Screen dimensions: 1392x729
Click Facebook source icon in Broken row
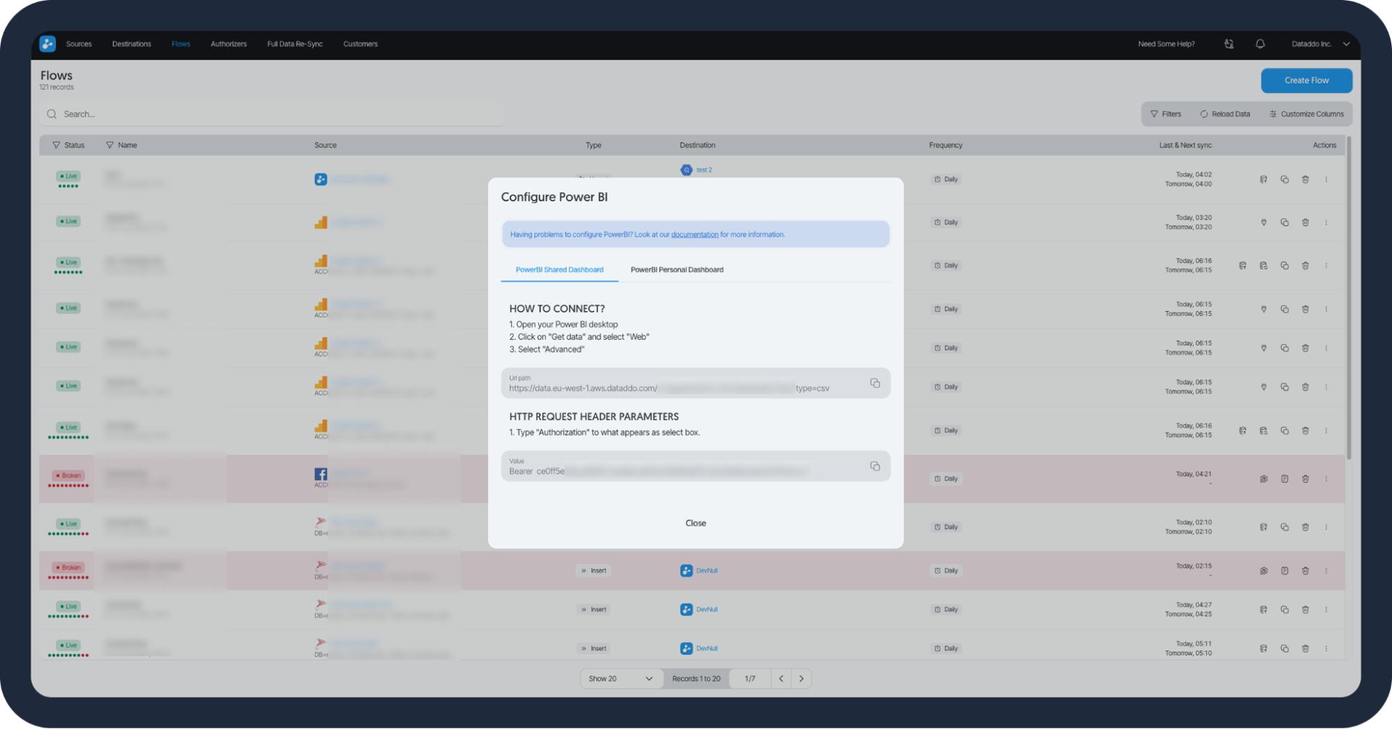tap(320, 474)
